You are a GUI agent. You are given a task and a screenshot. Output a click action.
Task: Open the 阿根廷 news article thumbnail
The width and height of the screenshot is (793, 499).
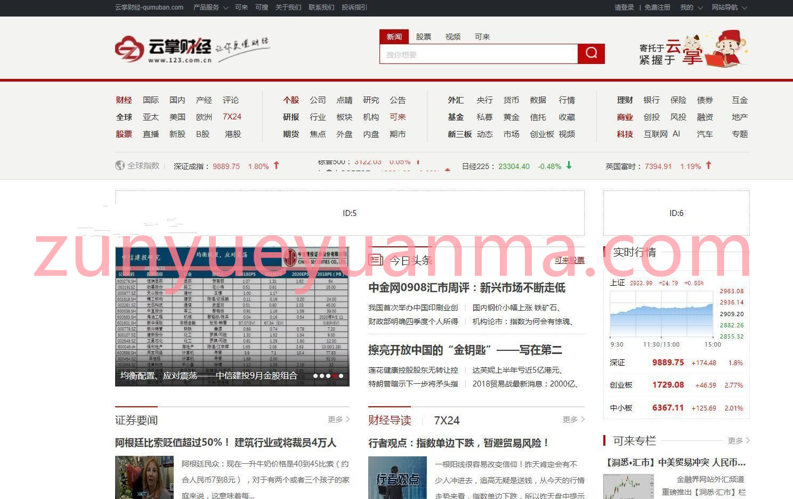[x=144, y=478]
